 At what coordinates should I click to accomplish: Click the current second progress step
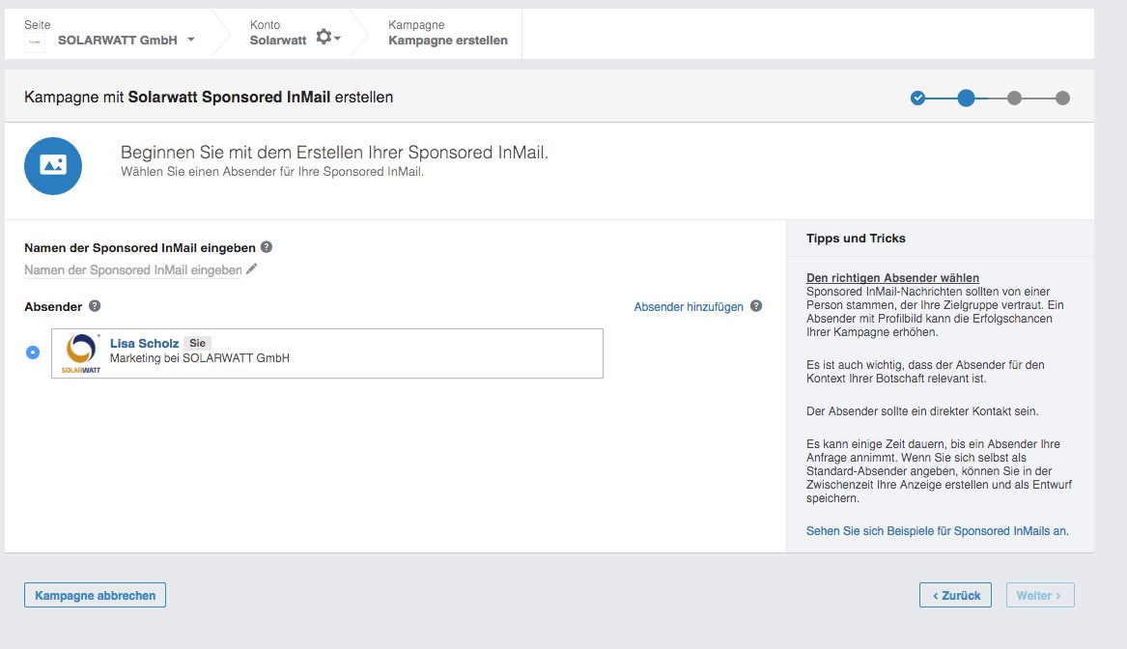[x=966, y=98]
